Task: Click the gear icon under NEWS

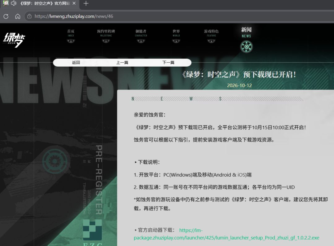Action: click(246, 47)
